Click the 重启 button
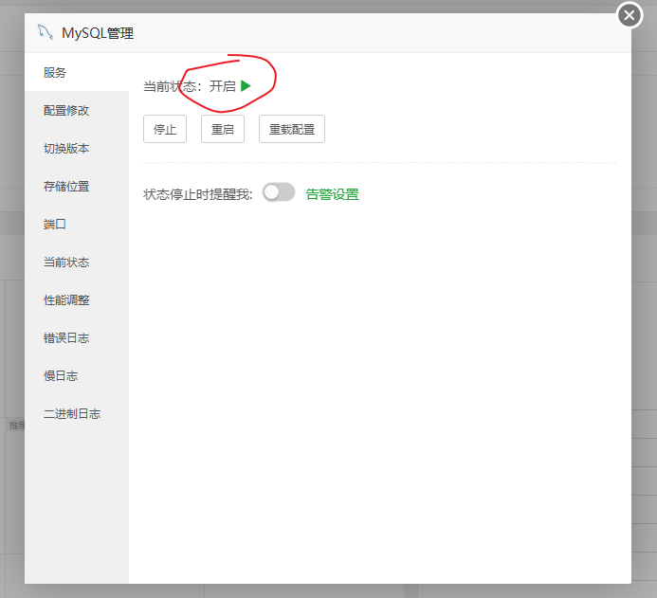Image resolution: width=657 pixels, height=598 pixels. coord(223,129)
